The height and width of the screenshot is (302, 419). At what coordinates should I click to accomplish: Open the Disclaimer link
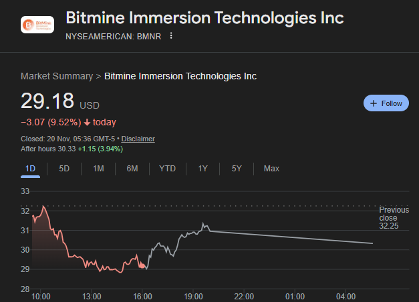(x=138, y=139)
